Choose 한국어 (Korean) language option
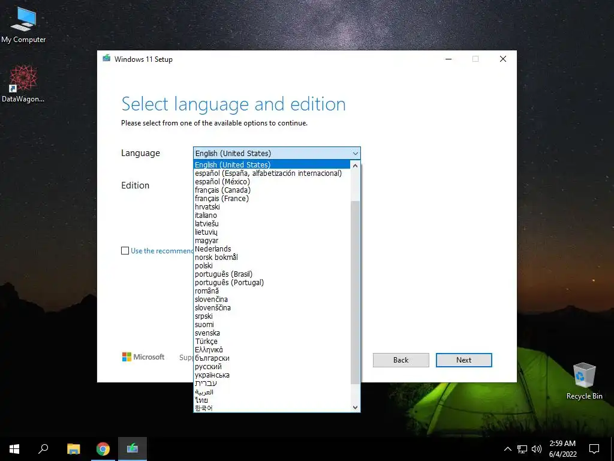The image size is (614, 461). point(272,408)
